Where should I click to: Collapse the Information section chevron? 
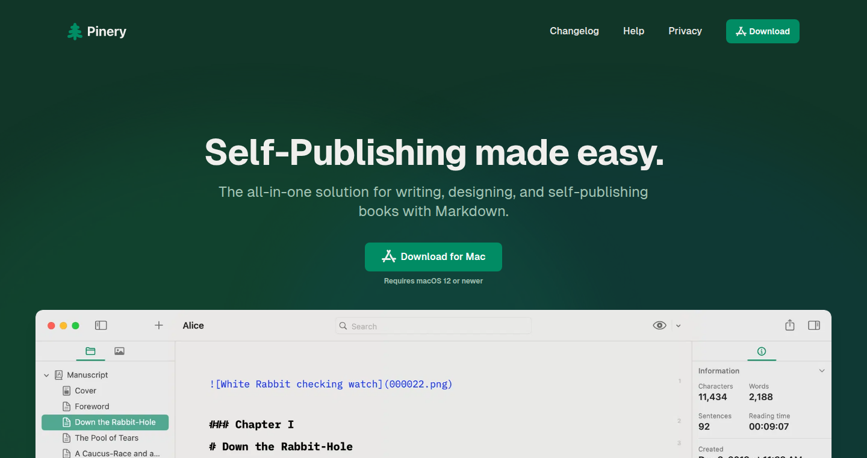(822, 371)
